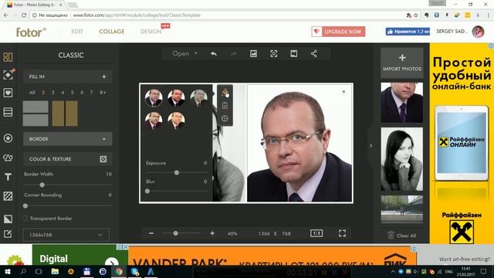Select the Photo Stitching sidebar icon

point(8,112)
